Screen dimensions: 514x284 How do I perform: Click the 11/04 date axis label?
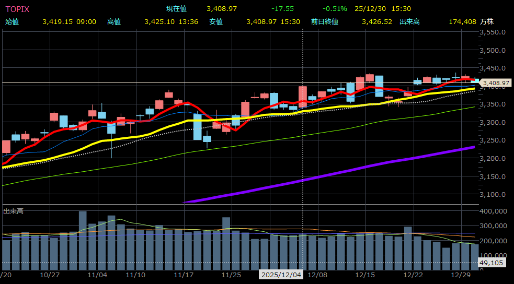98,274
